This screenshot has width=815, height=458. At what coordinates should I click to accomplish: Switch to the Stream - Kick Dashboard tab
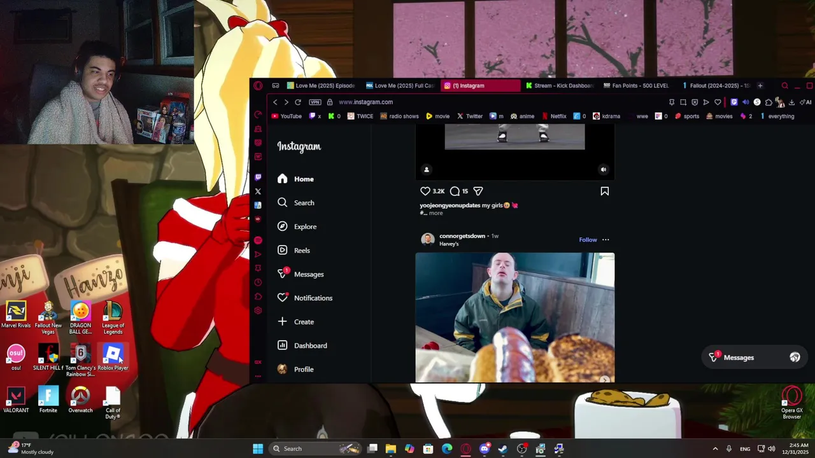pos(560,86)
